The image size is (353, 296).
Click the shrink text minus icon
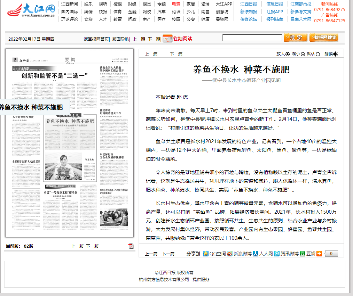303,54
